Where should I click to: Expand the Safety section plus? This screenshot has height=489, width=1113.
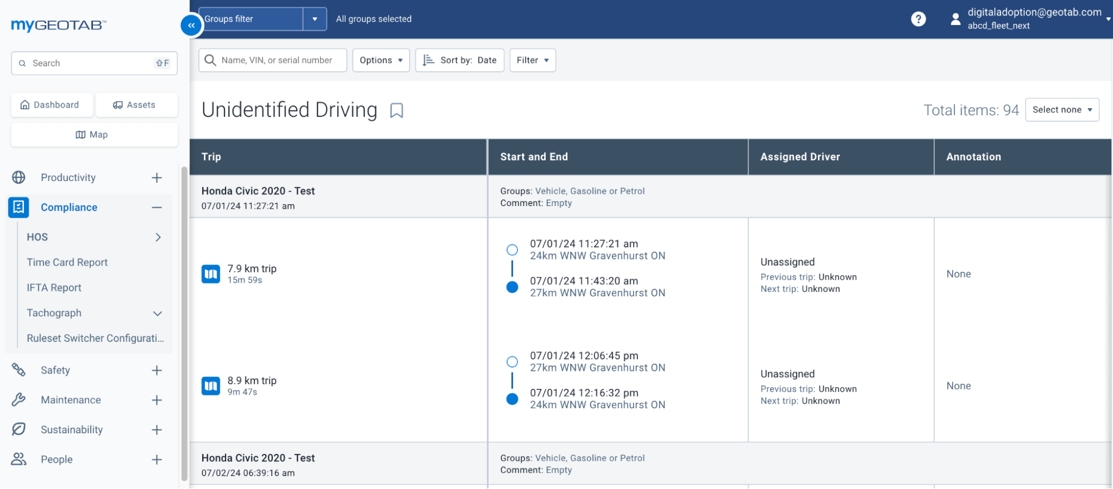157,370
